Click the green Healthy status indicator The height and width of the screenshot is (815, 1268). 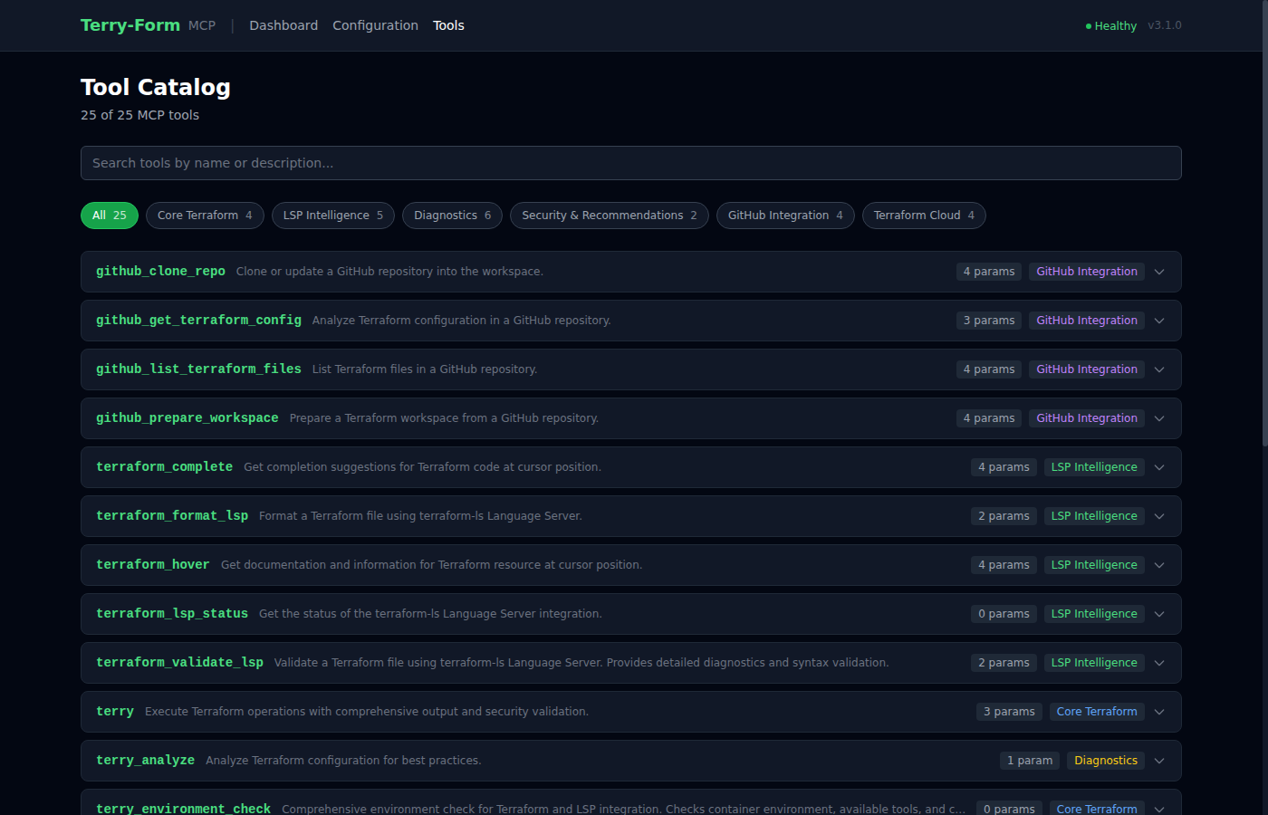(1109, 25)
